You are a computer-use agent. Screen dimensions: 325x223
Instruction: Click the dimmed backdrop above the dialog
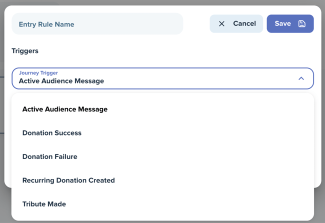coord(162,2)
